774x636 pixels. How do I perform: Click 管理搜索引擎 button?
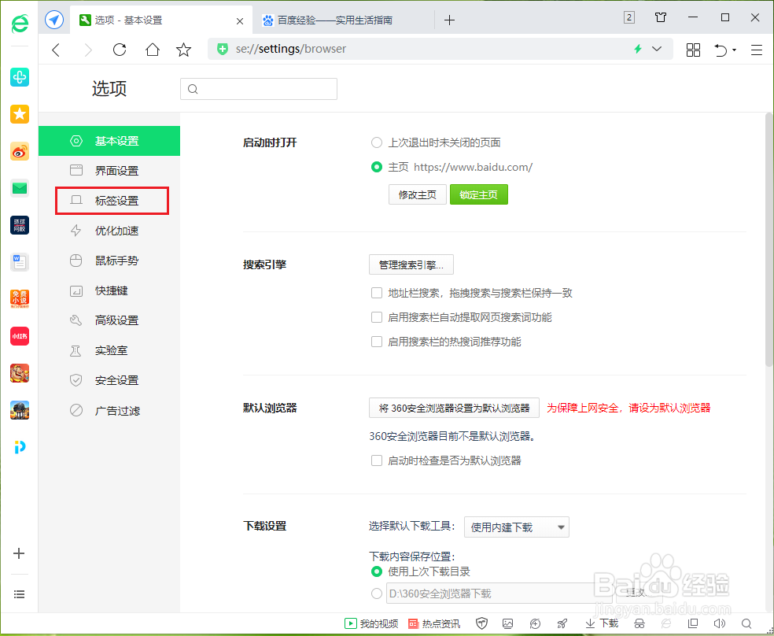[x=411, y=264]
